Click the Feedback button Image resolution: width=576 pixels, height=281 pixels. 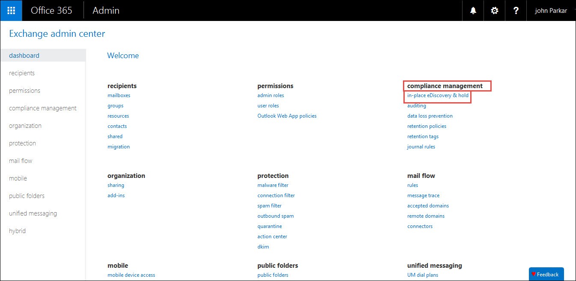tap(546, 274)
